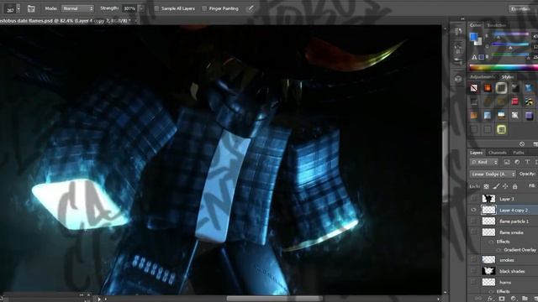The width and height of the screenshot is (538, 302).
Task: Open the History panel icon in dock
Action: (x=458, y=32)
